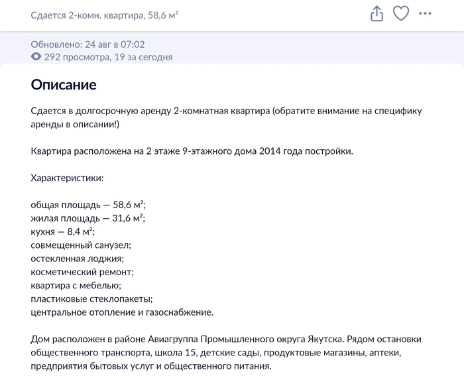Viewport: 464px width, 376px height.
Task: Open the three-dots more options menu
Action: pyautogui.click(x=426, y=14)
